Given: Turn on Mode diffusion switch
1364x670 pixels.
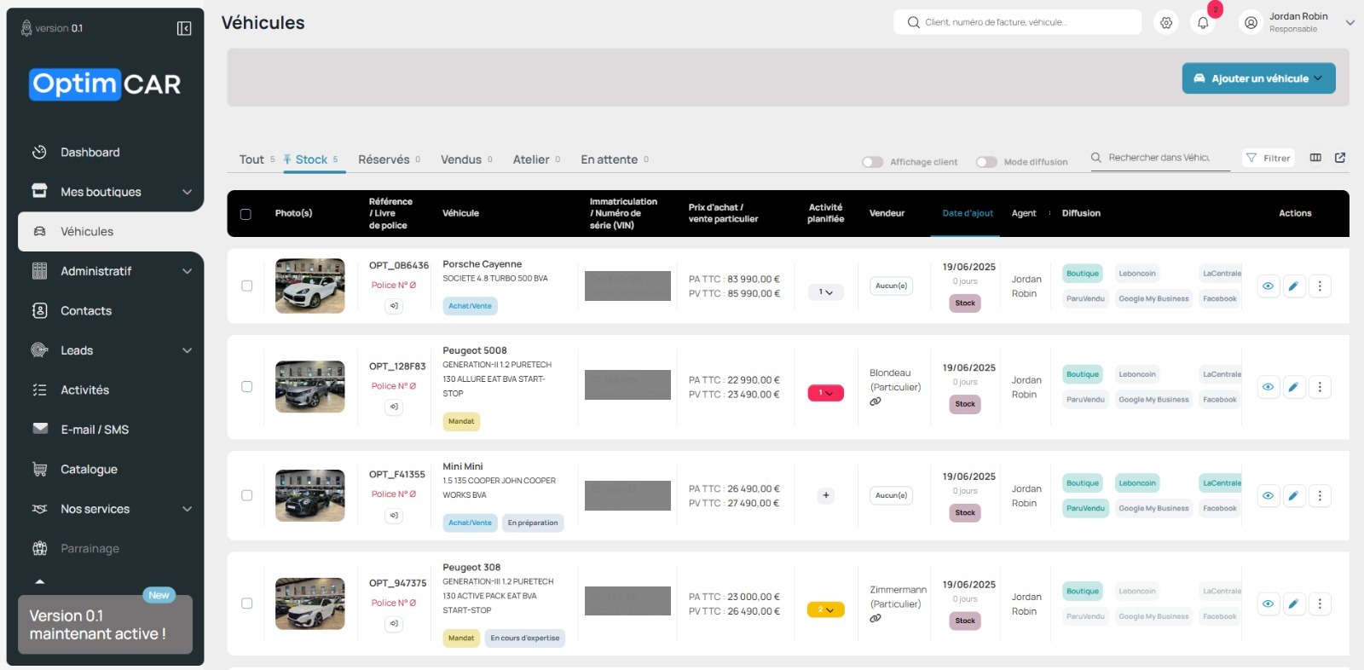Looking at the screenshot, I should [x=986, y=162].
